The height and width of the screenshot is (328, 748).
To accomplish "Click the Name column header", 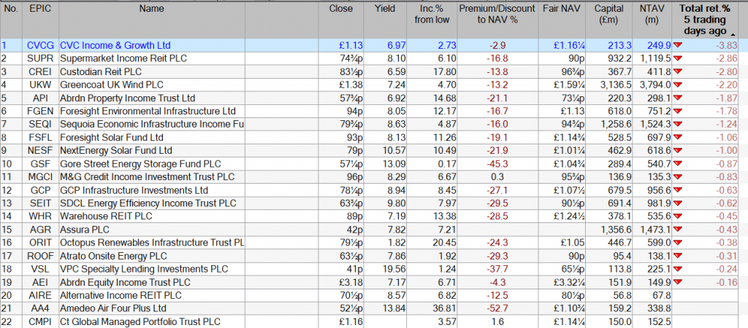I will (x=152, y=9).
